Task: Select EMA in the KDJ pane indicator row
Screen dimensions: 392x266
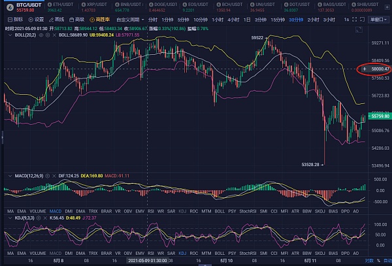Action: 22,253
